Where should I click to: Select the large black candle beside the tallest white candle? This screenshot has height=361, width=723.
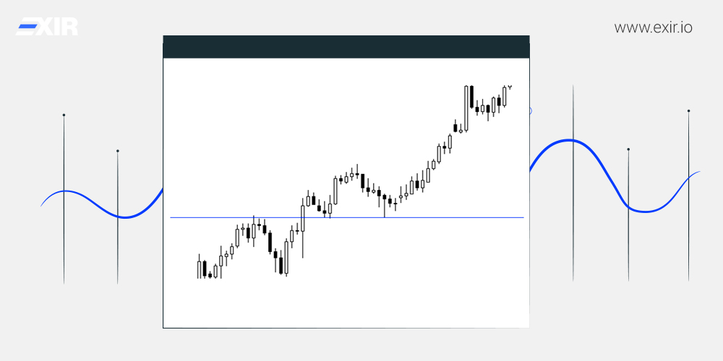click(471, 97)
